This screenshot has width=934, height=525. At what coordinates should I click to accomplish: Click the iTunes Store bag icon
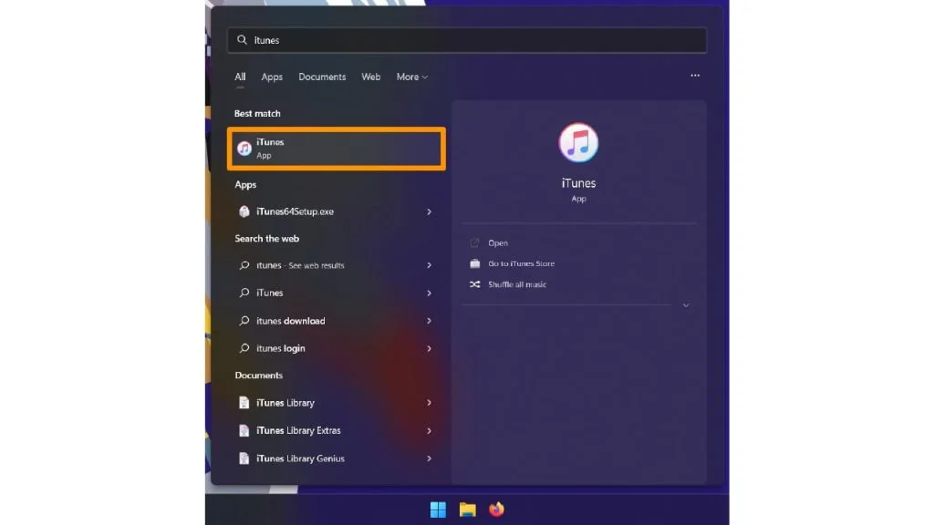click(474, 263)
